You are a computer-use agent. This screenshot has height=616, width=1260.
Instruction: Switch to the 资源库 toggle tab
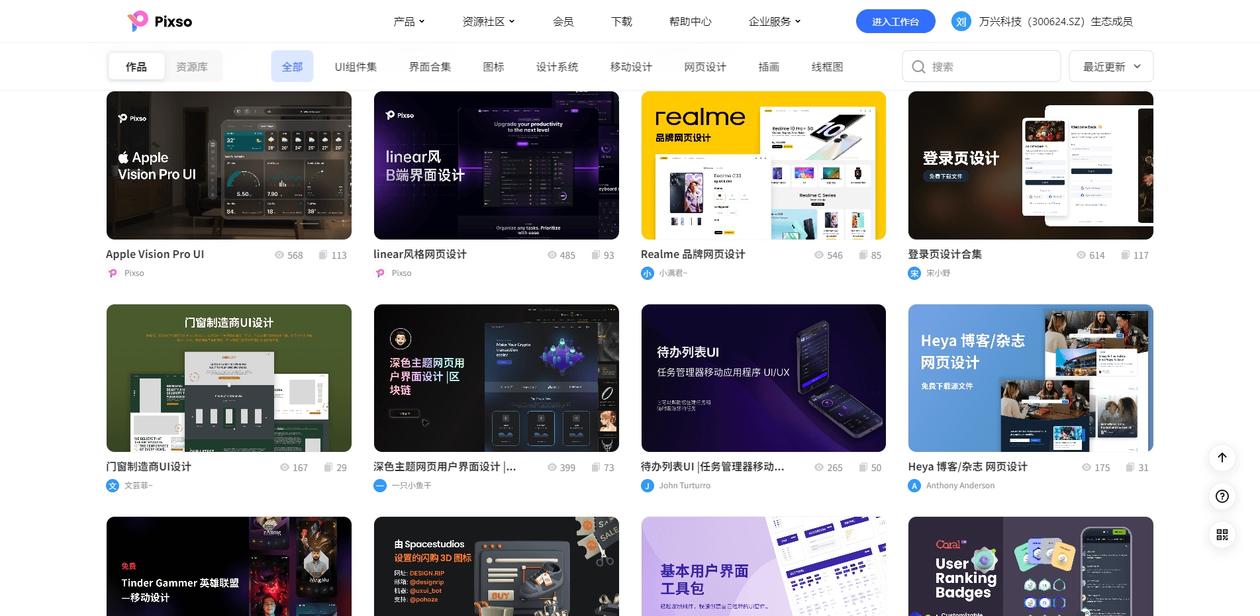pos(192,66)
